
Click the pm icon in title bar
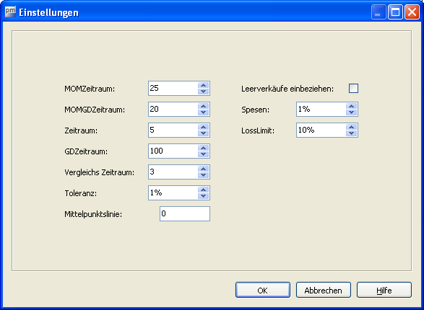(x=10, y=12)
